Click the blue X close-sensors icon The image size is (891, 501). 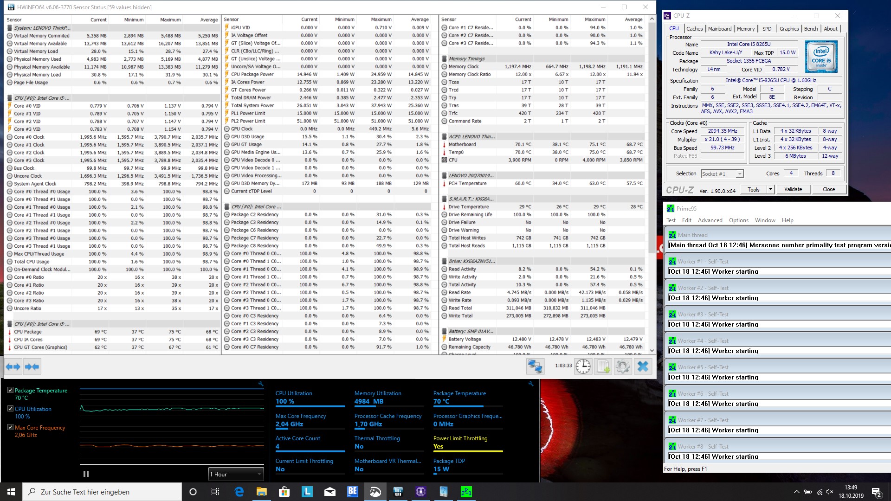pos(643,366)
